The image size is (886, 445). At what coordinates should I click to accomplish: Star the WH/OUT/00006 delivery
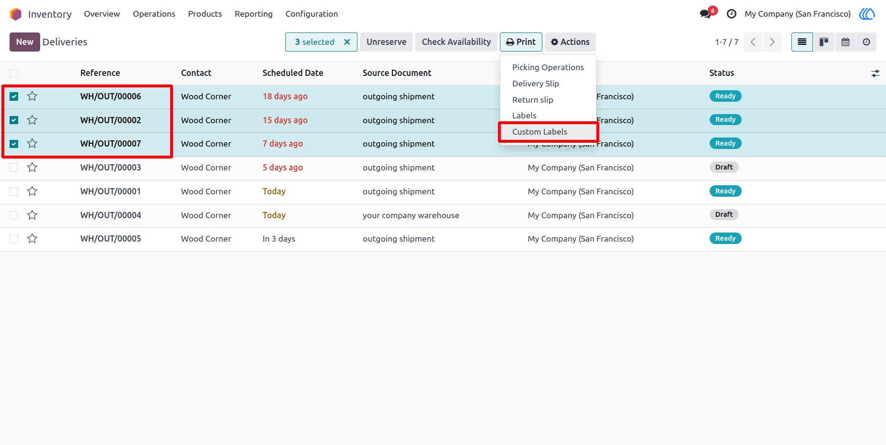(32, 96)
